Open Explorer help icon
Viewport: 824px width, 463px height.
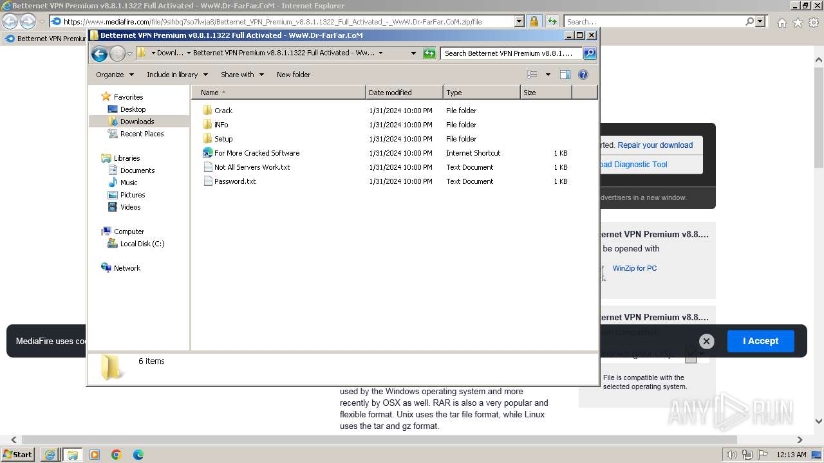click(x=583, y=75)
